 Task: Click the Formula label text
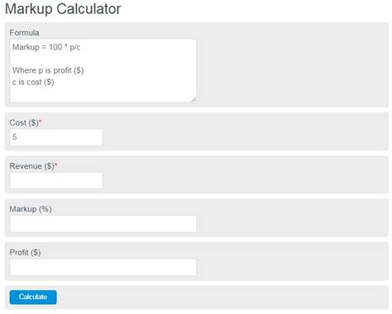point(24,32)
